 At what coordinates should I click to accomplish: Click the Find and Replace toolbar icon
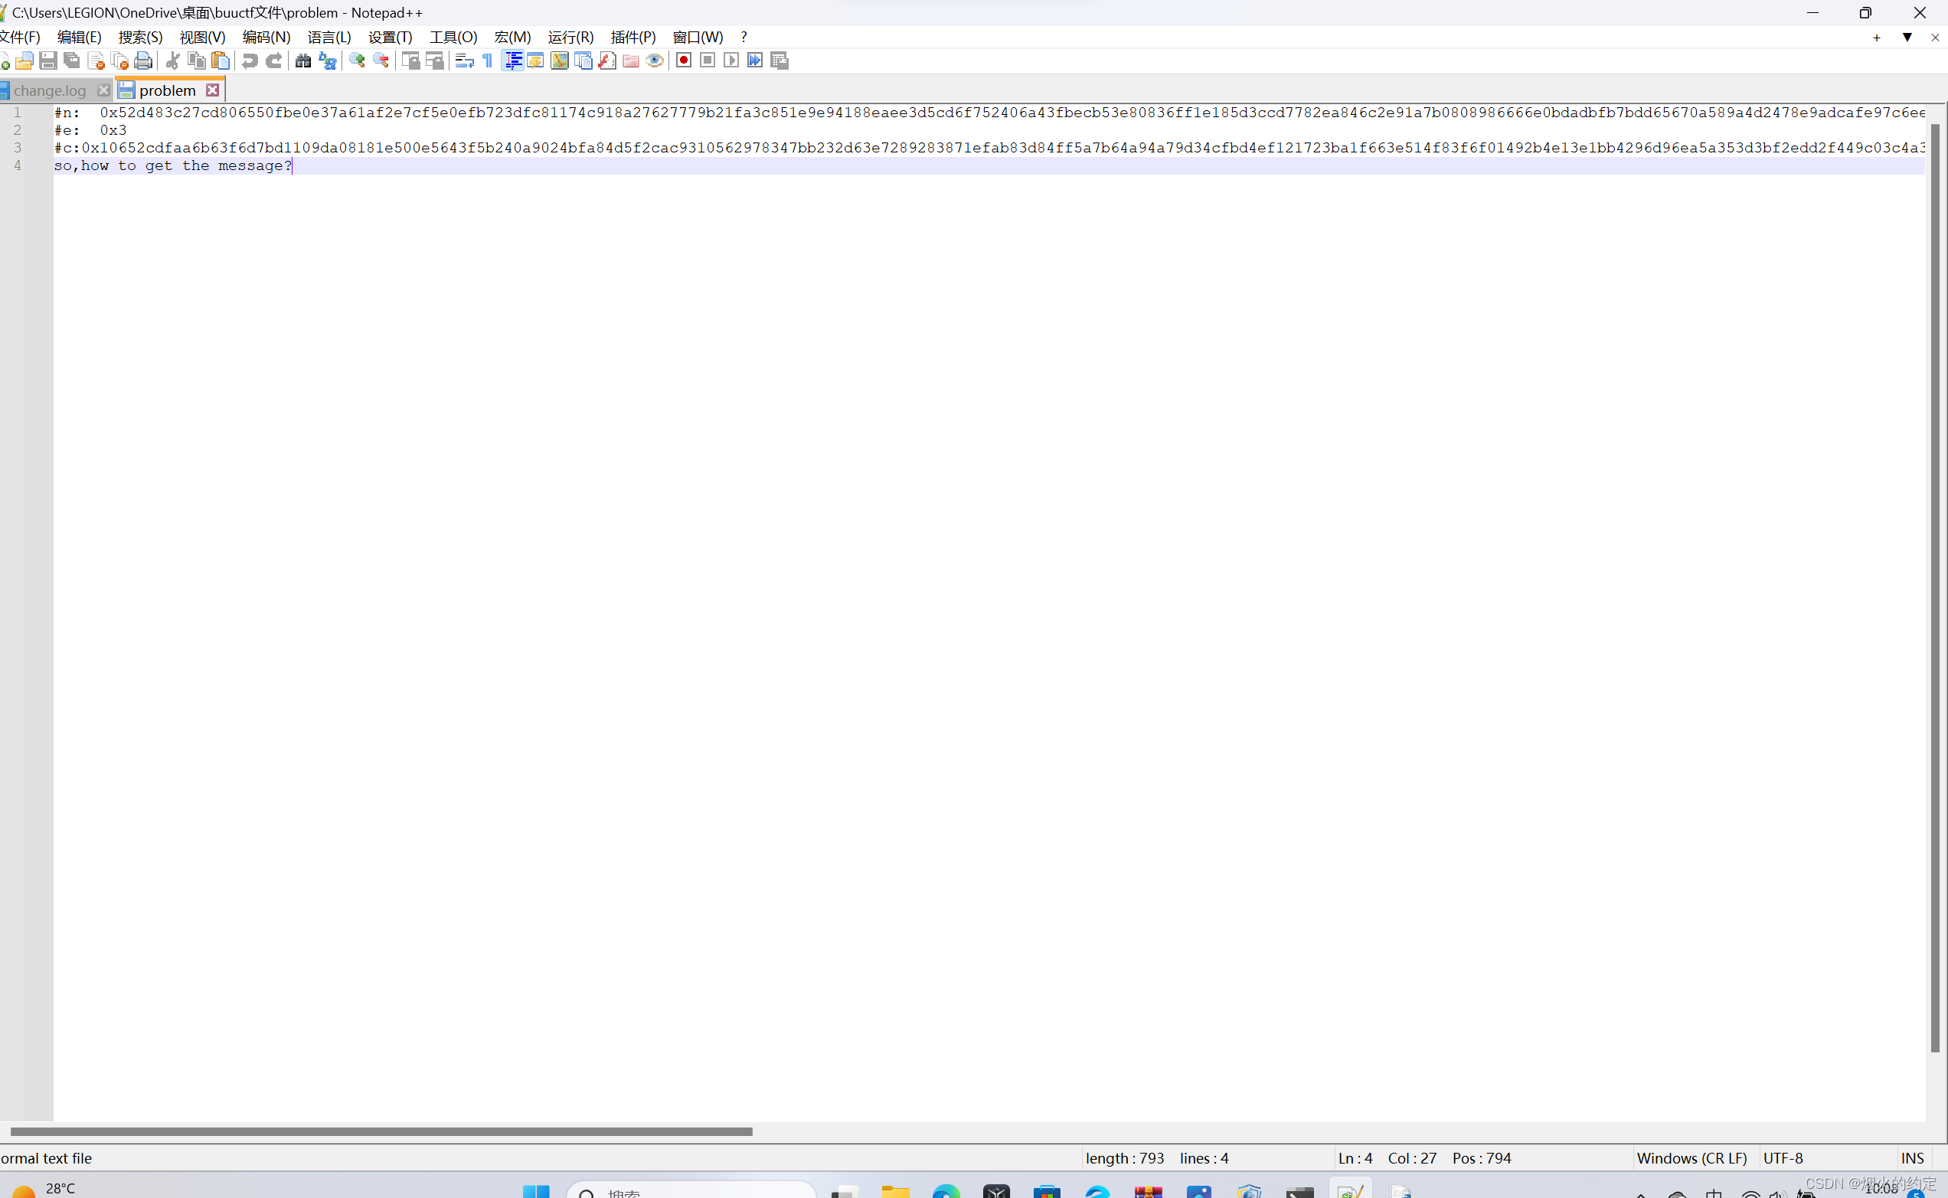(327, 61)
